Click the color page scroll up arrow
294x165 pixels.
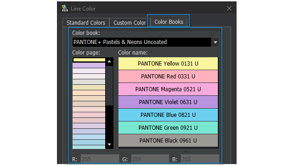click(x=109, y=61)
